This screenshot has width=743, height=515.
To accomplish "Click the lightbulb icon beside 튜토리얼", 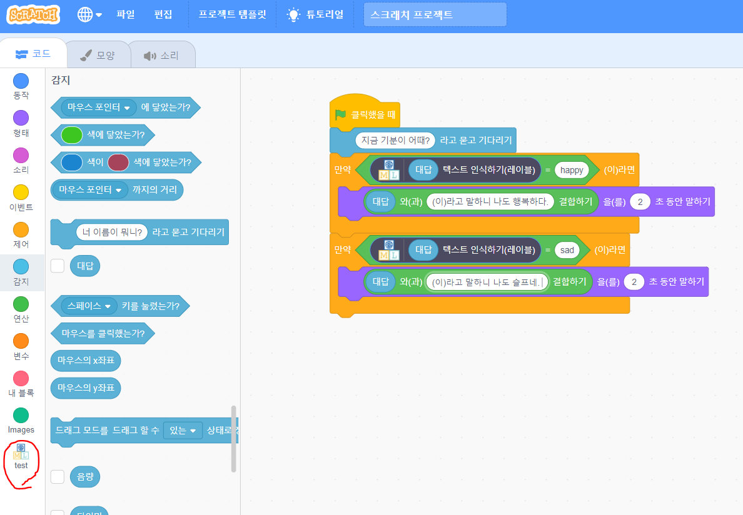I will pos(293,14).
